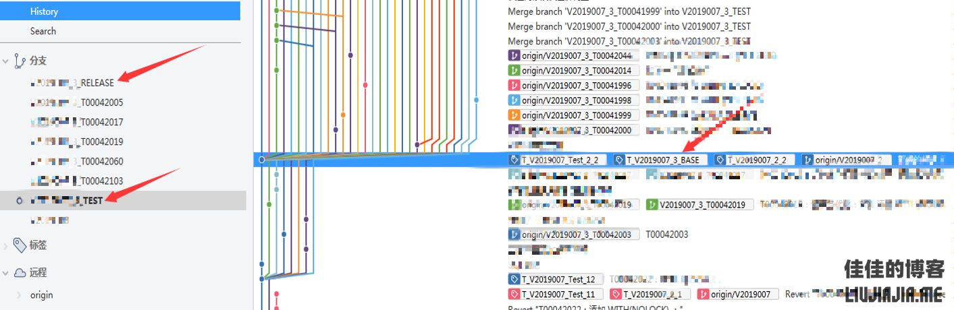Viewport: 954px width, 310px height.
Task: Click purple branch icon on origin/V2019007_3_T00042044
Action: [514, 56]
